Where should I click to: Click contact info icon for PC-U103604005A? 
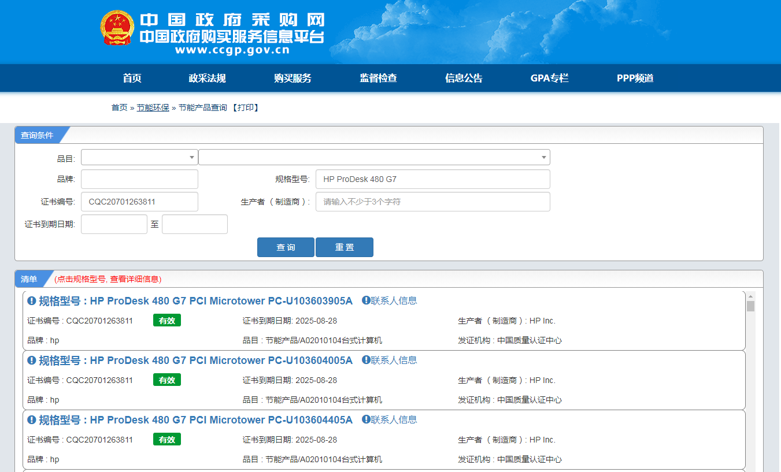(366, 360)
